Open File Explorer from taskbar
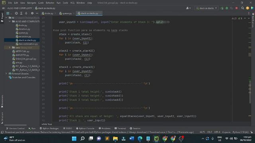Image resolution: width=255 pixels, height=143 pixels. (x=115, y=139)
